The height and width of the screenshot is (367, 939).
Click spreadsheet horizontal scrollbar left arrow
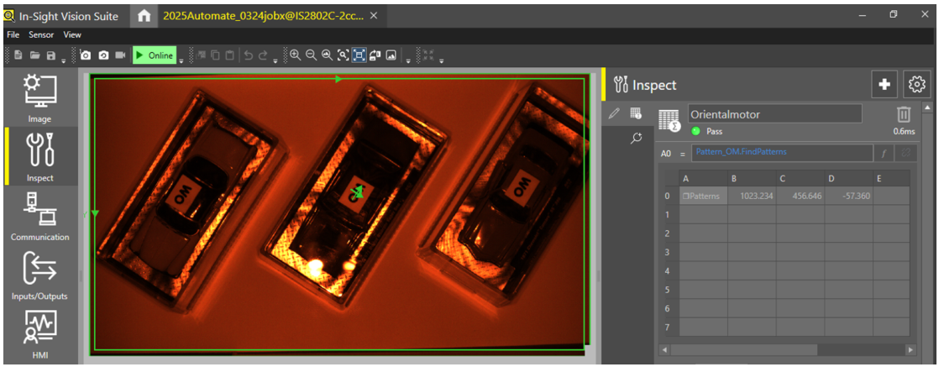coord(664,349)
